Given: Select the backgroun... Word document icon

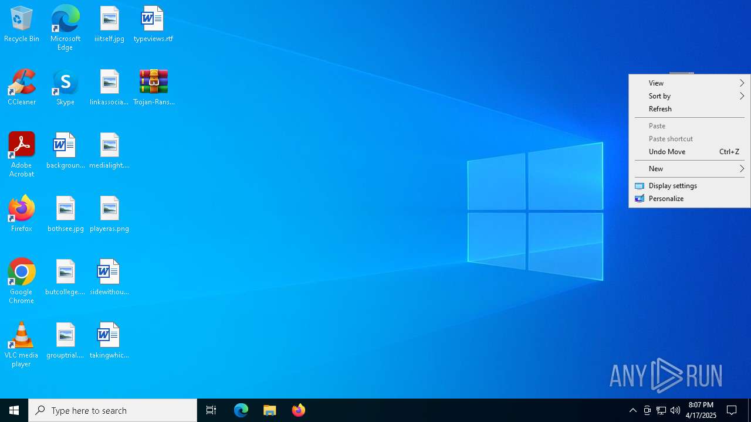Looking at the screenshot, I should (x=65, y=151).
